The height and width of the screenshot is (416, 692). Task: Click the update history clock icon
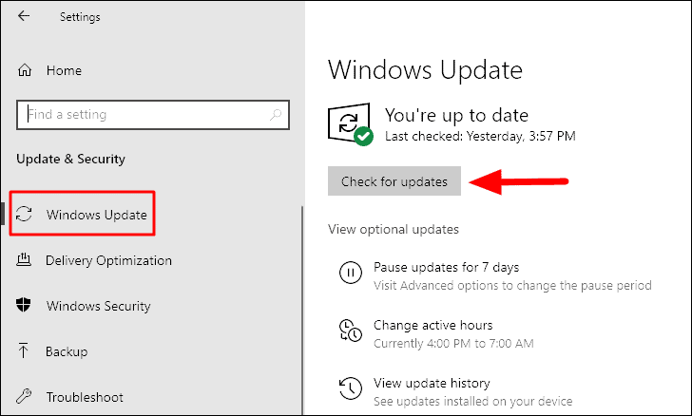351,388
